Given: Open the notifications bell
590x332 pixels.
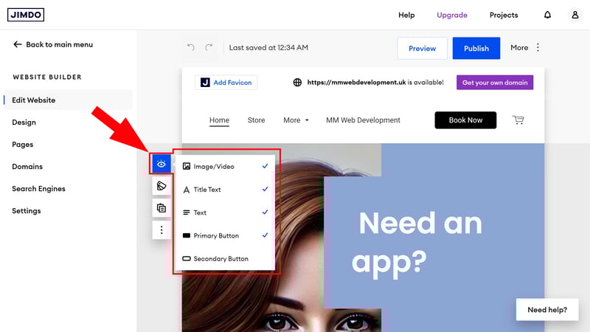Looking at the screenshot, I should click(547, 15).
